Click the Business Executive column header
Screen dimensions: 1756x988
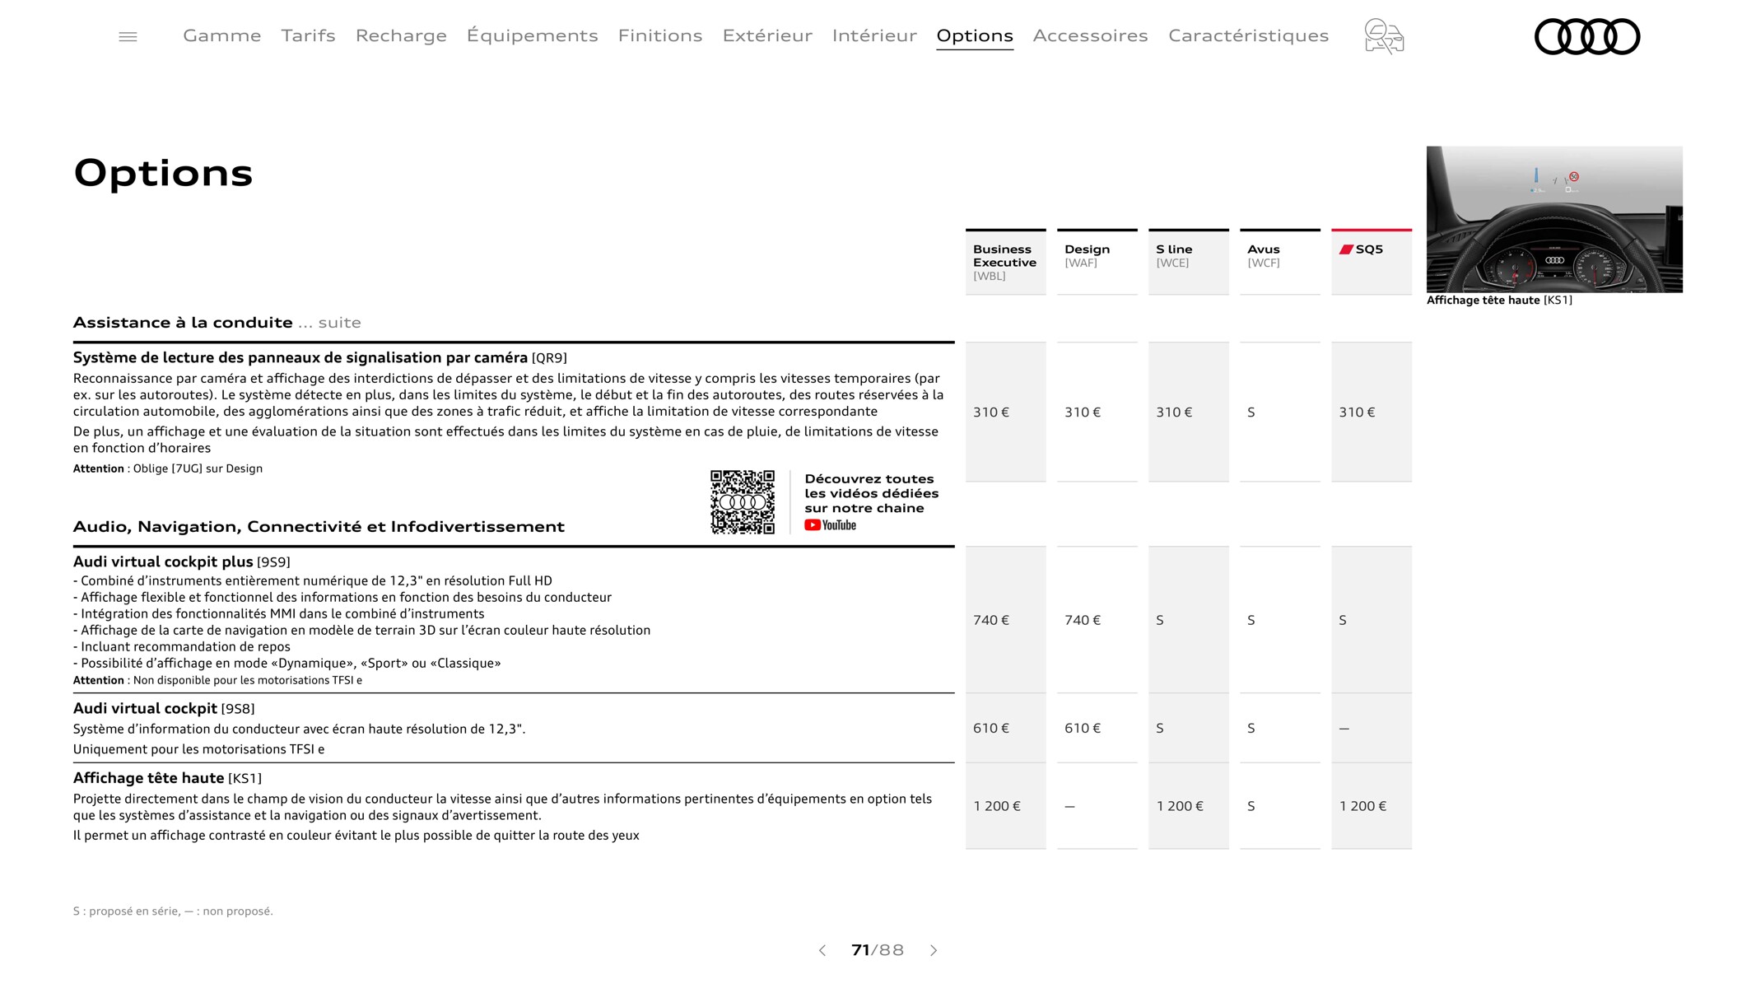[1006, 262]
